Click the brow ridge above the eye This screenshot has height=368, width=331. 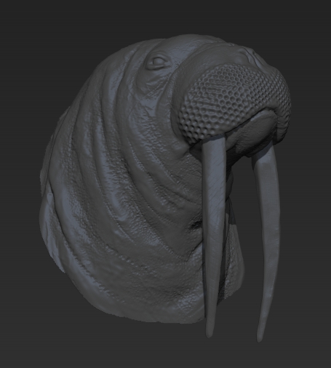(158, 52)
